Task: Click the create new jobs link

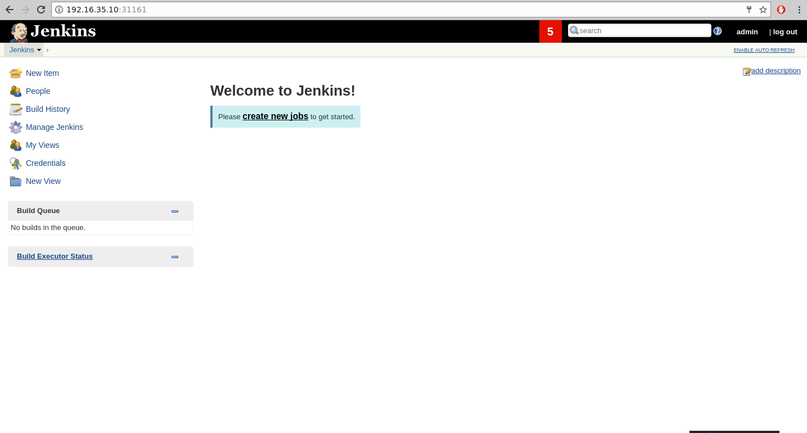Action: click(275, 116)
